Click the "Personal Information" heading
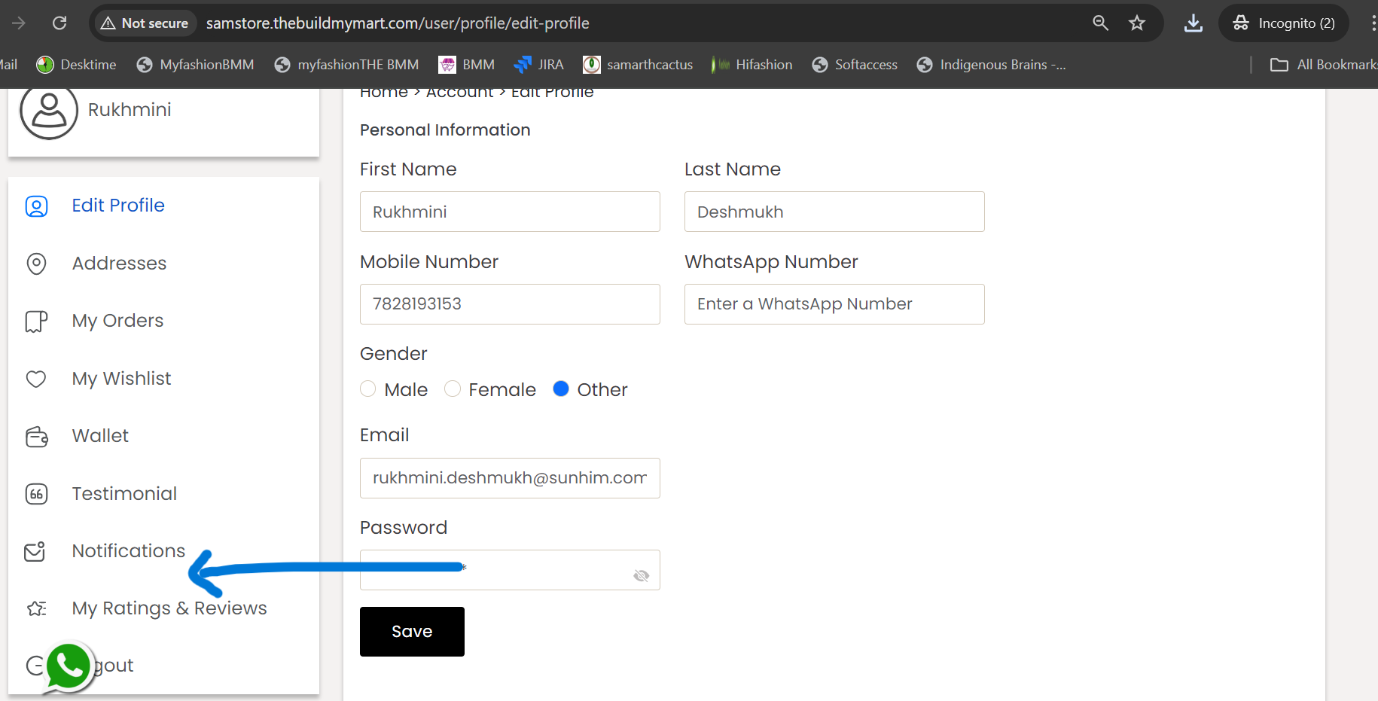The height and width of the screenshot is (701, 1378). [445, 130]
